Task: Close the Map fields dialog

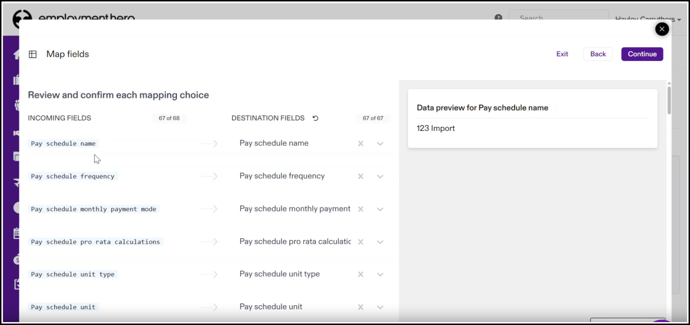Action: click(x=662, y=29)
